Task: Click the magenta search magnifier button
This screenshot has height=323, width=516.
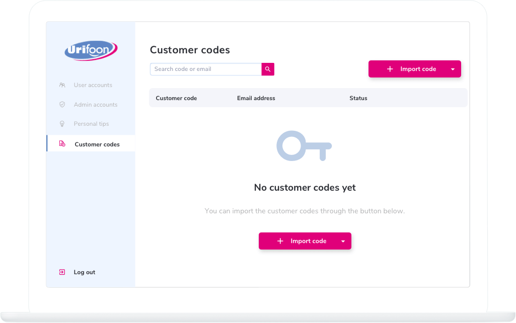Action: click(x=268, y=69)
